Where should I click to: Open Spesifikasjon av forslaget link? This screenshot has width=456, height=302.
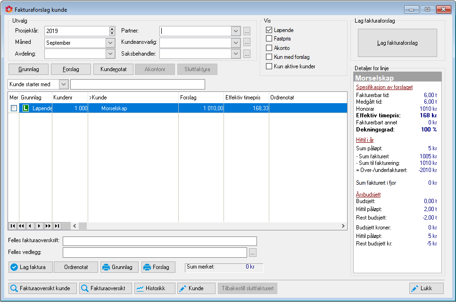[384, 87]
